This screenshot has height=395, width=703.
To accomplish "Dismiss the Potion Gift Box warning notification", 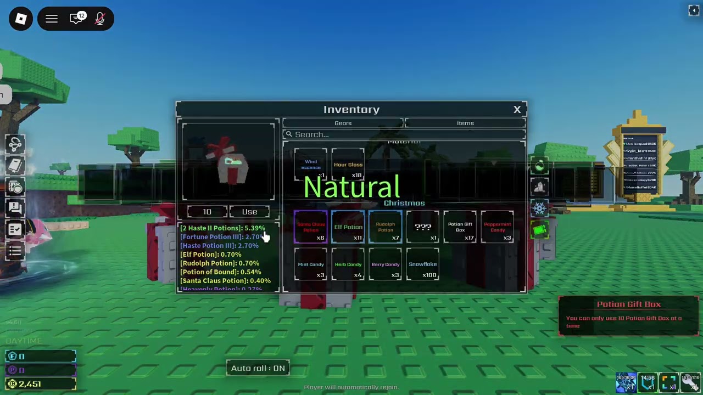I will [629, 315].
